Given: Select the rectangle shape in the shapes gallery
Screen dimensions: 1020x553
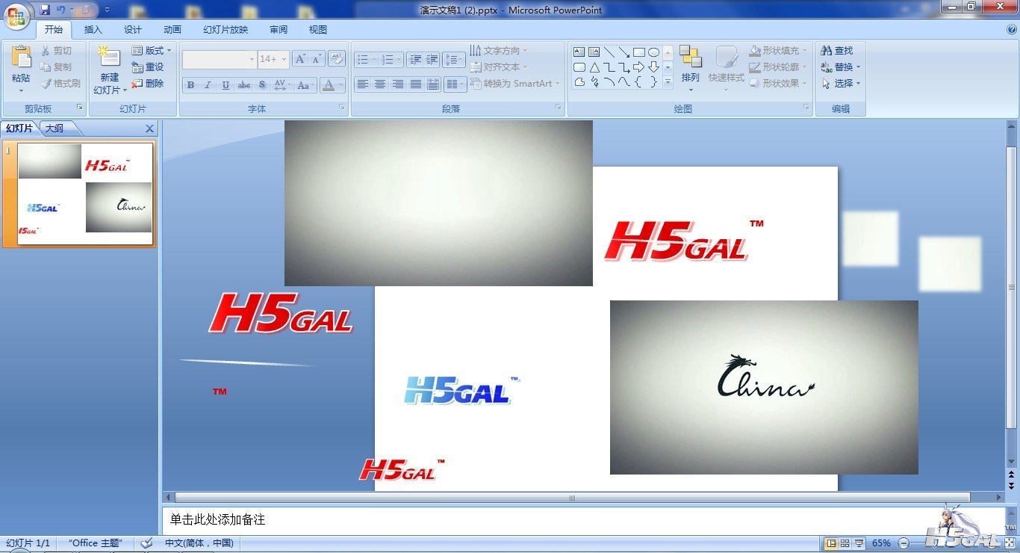Looking at the screenshot, I should pos(638,52).
